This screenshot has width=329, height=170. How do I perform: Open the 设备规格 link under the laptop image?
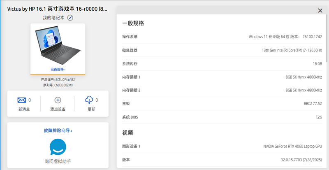click(x=58, y=70)
